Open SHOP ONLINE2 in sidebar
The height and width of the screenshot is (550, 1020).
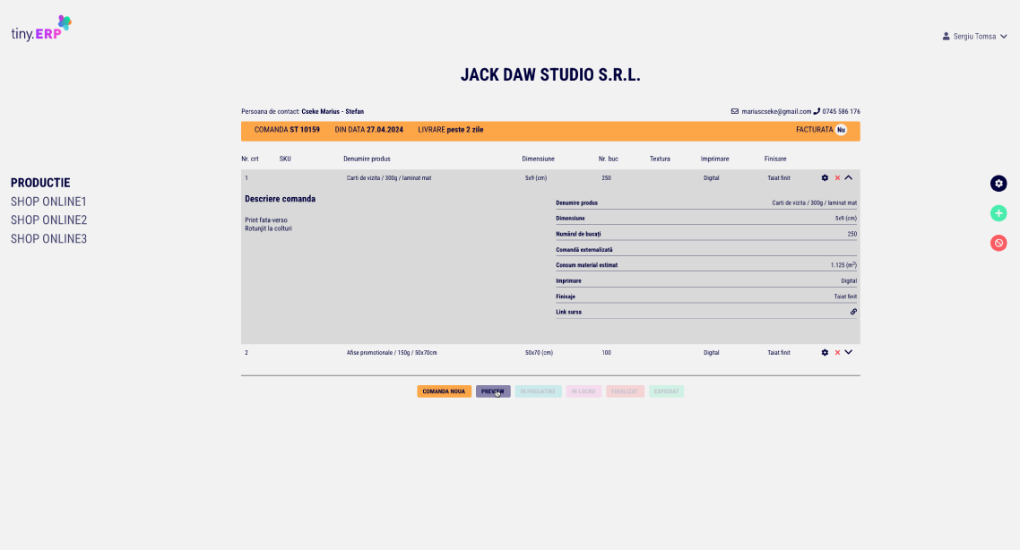coord(48,219)
